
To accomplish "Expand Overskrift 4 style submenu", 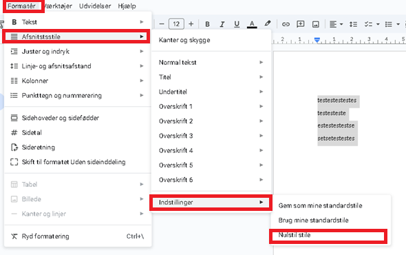I will point(211,150).
